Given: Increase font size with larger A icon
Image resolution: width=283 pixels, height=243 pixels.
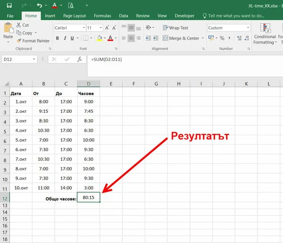Looking at the screenshot, I should [x=107, y=28].
